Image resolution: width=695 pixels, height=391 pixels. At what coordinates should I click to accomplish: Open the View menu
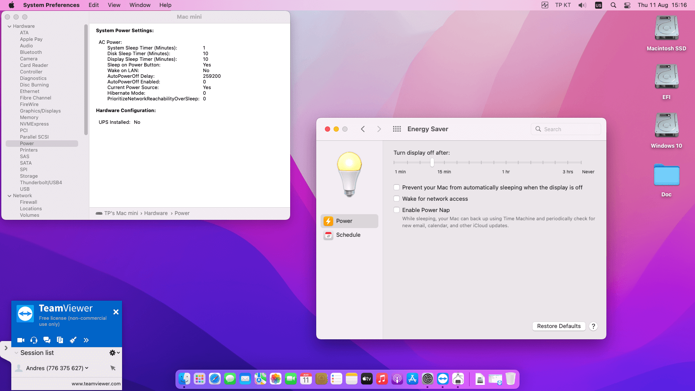[114, 5]
